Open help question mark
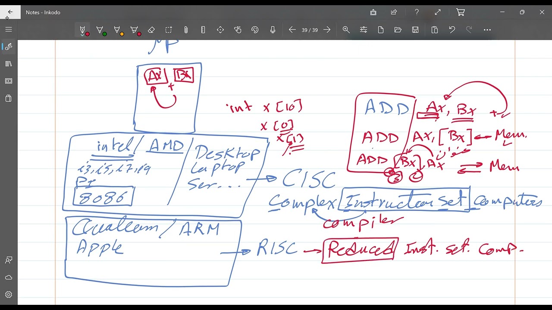 tap(417, 12)
